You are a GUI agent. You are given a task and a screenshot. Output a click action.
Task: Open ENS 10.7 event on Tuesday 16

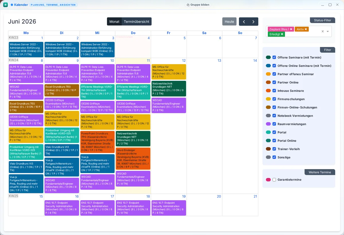[62, 208]
